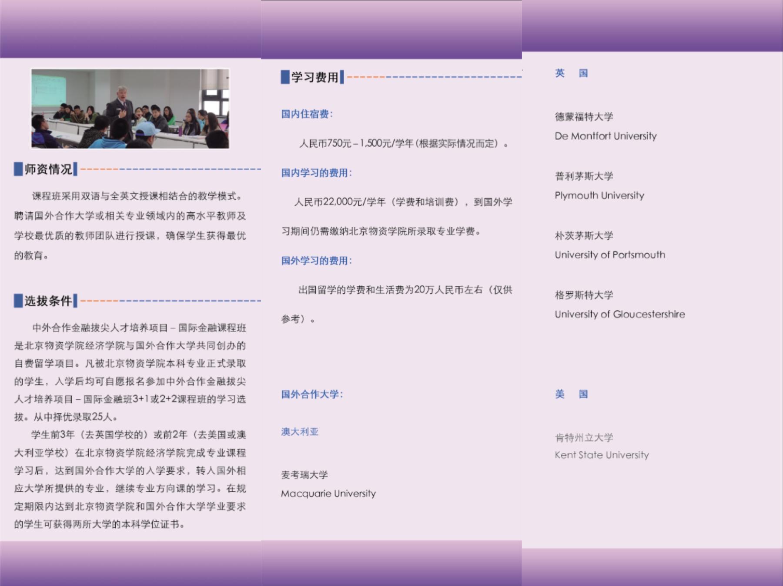Click University of Gloucestershire name
Screen dimensions: 783x586
point(619,314)
